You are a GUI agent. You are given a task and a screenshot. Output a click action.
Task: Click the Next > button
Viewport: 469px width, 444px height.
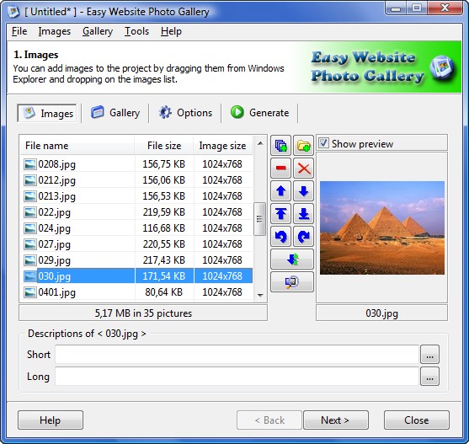pyautogui.click(x=336, y=420)
